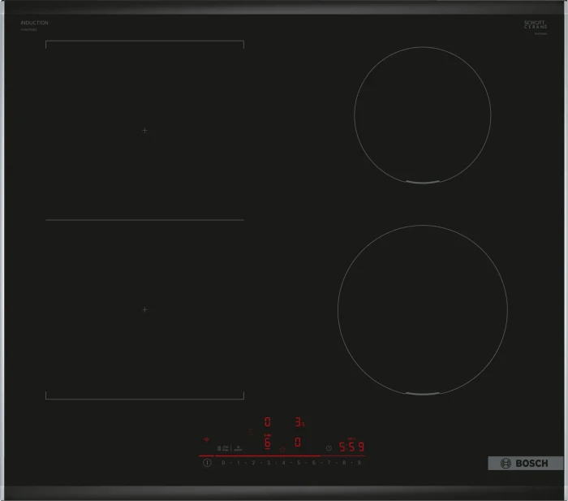Tap the 5:59 timer readout
568x501 pixels.
(x=351, y=447)
